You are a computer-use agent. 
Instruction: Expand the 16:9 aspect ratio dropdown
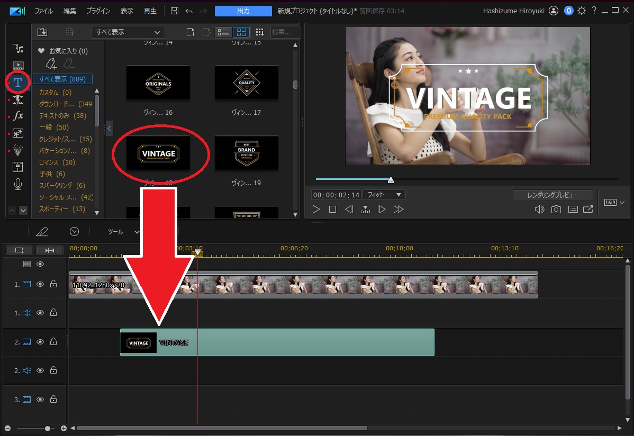[614, 203]
